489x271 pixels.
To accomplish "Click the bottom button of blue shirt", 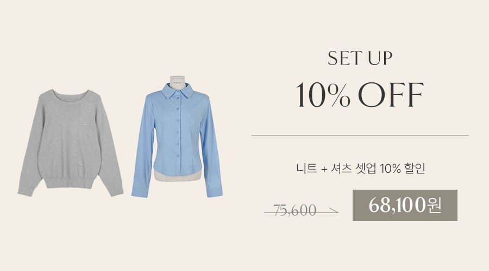I will (179, 156).
